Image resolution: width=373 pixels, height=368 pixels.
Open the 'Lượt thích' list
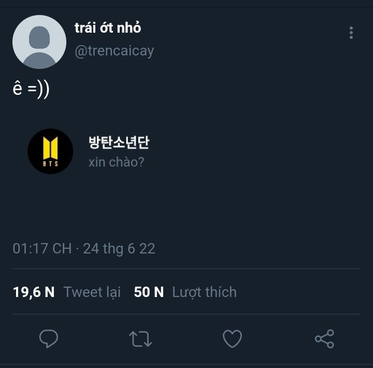[x=204, y=292]
